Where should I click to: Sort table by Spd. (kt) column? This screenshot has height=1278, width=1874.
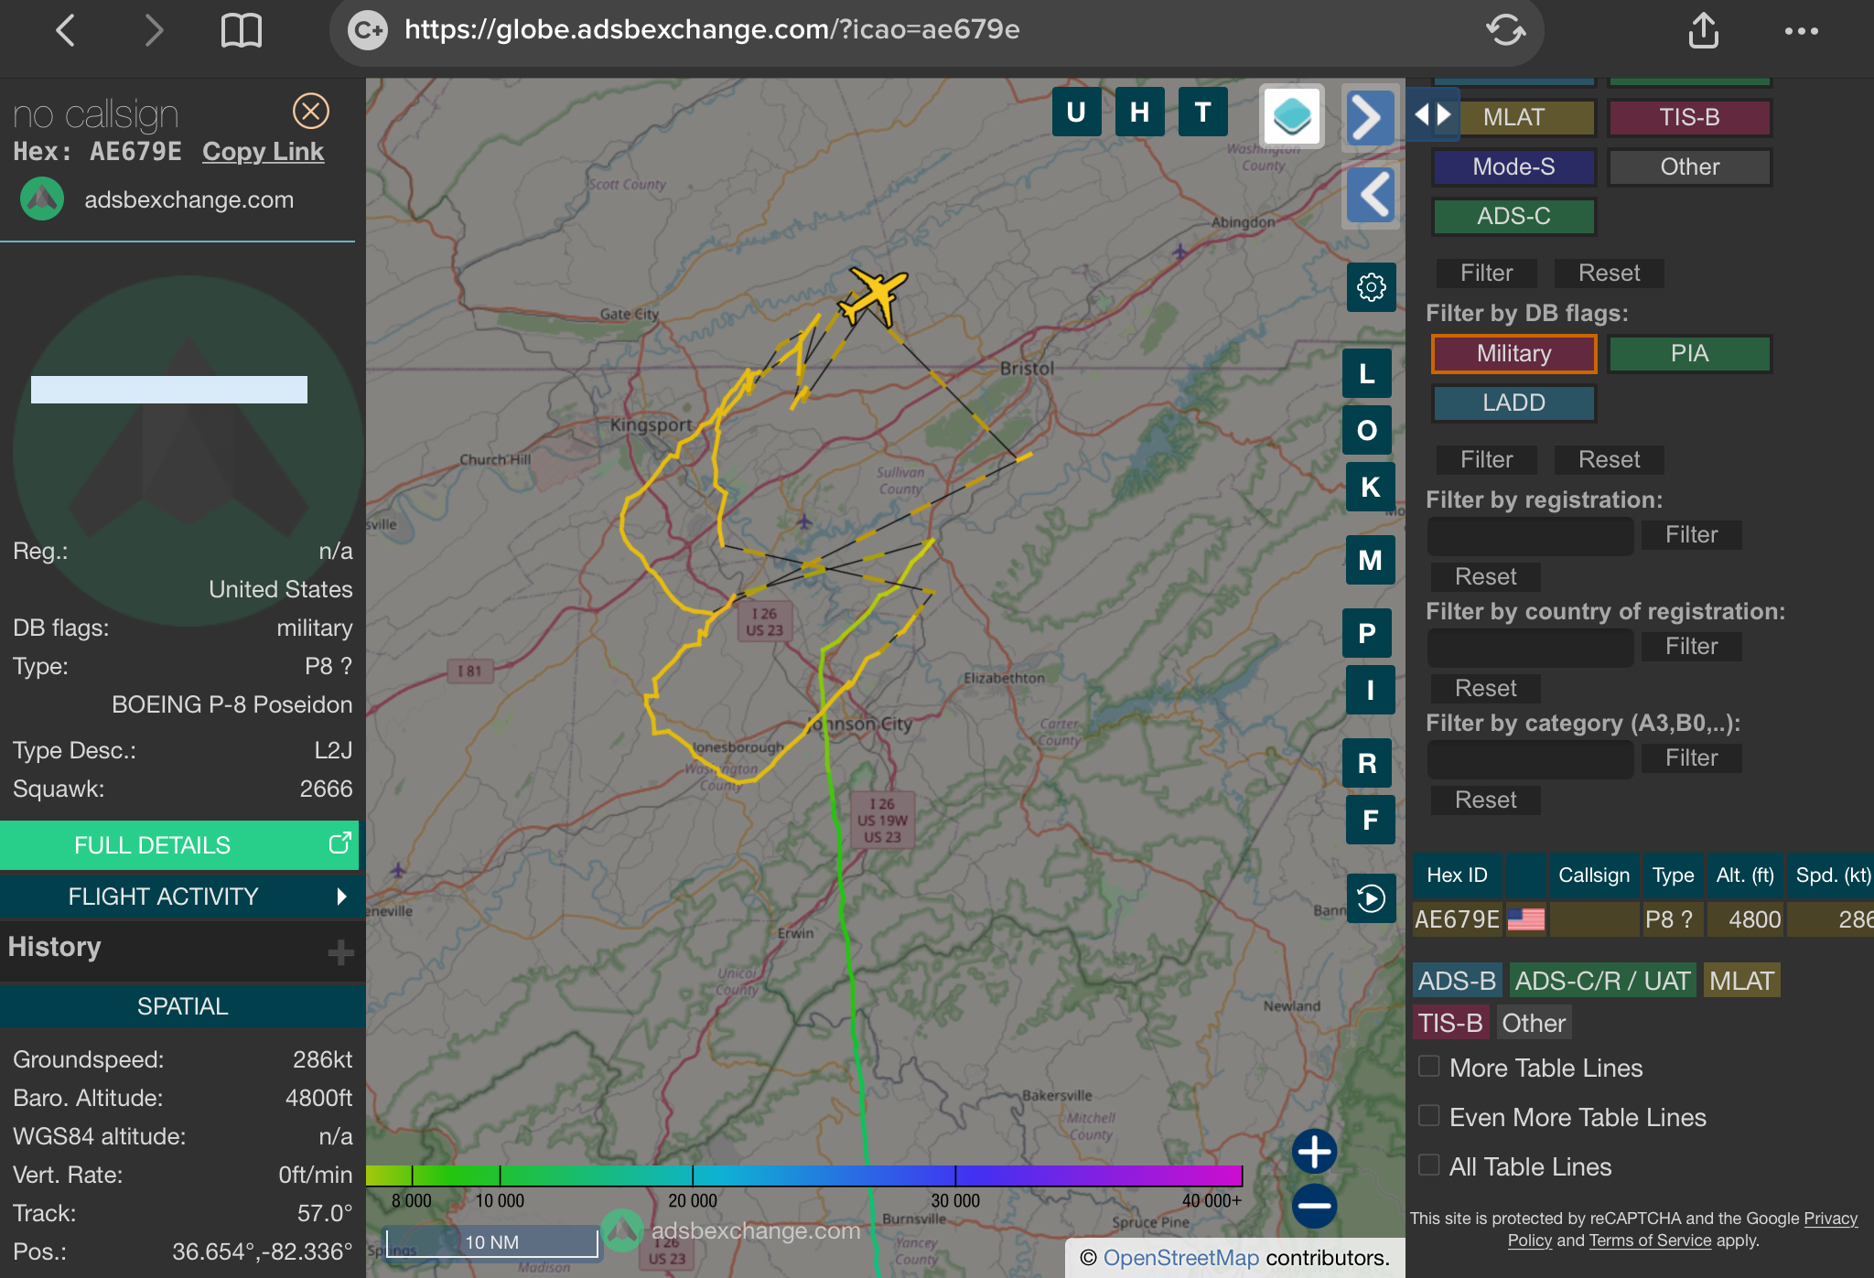(1832, 875)
